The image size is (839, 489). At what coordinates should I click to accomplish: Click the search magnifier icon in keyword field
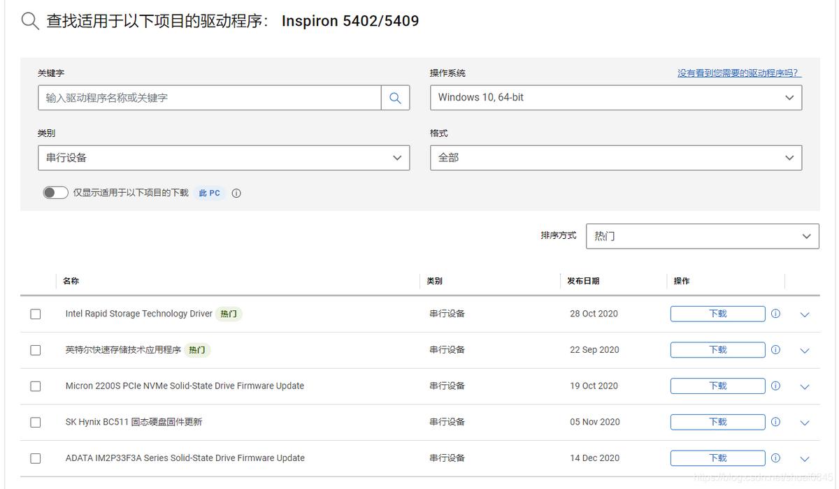tap(396, 97)
